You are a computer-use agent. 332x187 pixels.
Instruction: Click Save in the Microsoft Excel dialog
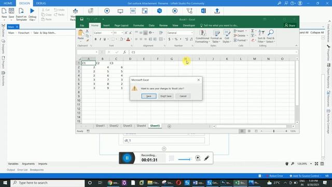(x=149, y=96)
